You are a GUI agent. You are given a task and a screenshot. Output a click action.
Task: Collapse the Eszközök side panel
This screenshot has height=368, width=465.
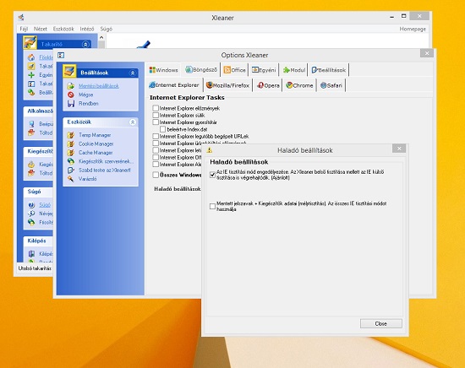(133, 122)
